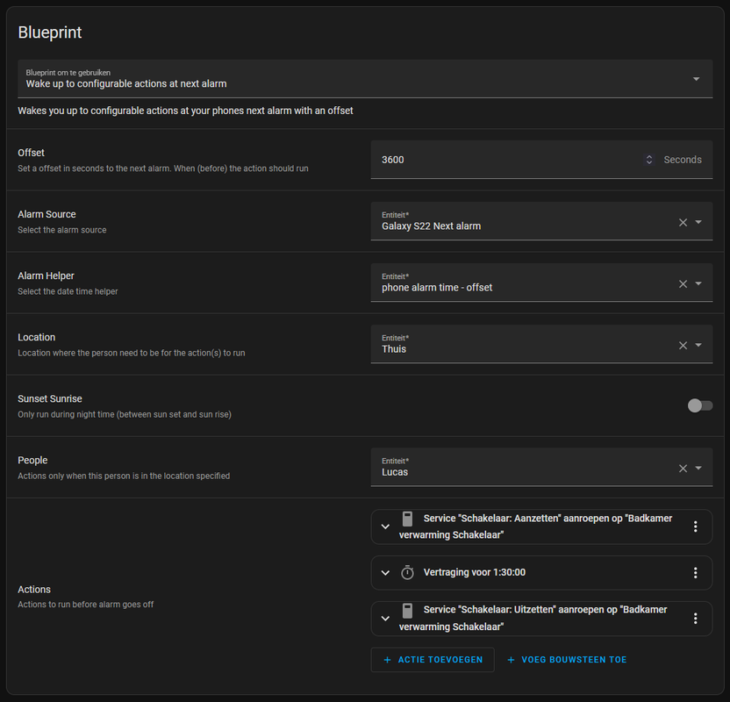Open three-dot menu of Uitzetten service action
The height and width of the screenshot is (702, 730).
(x=695, y=619)
